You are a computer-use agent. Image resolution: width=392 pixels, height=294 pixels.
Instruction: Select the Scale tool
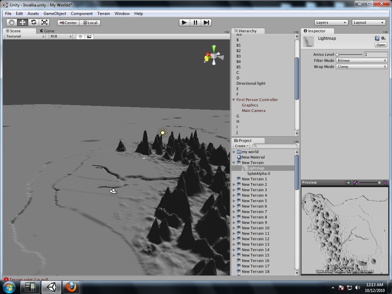[x=44, y=22]
